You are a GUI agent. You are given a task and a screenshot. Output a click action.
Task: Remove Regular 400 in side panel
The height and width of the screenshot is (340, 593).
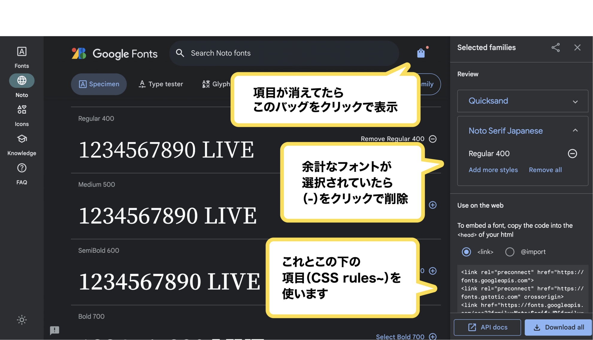572,154
